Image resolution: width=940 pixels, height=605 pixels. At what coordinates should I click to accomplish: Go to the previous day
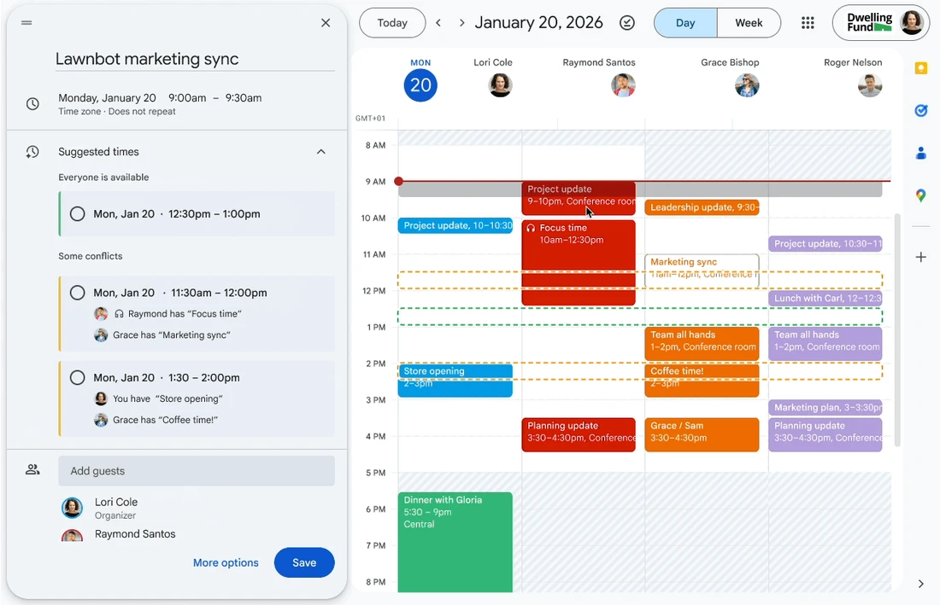point(438,23)
